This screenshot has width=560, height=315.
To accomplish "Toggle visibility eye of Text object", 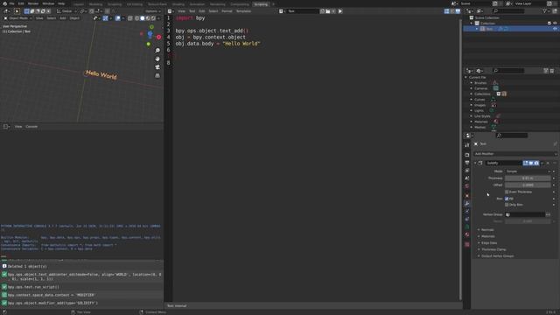I will click(555, 29).
